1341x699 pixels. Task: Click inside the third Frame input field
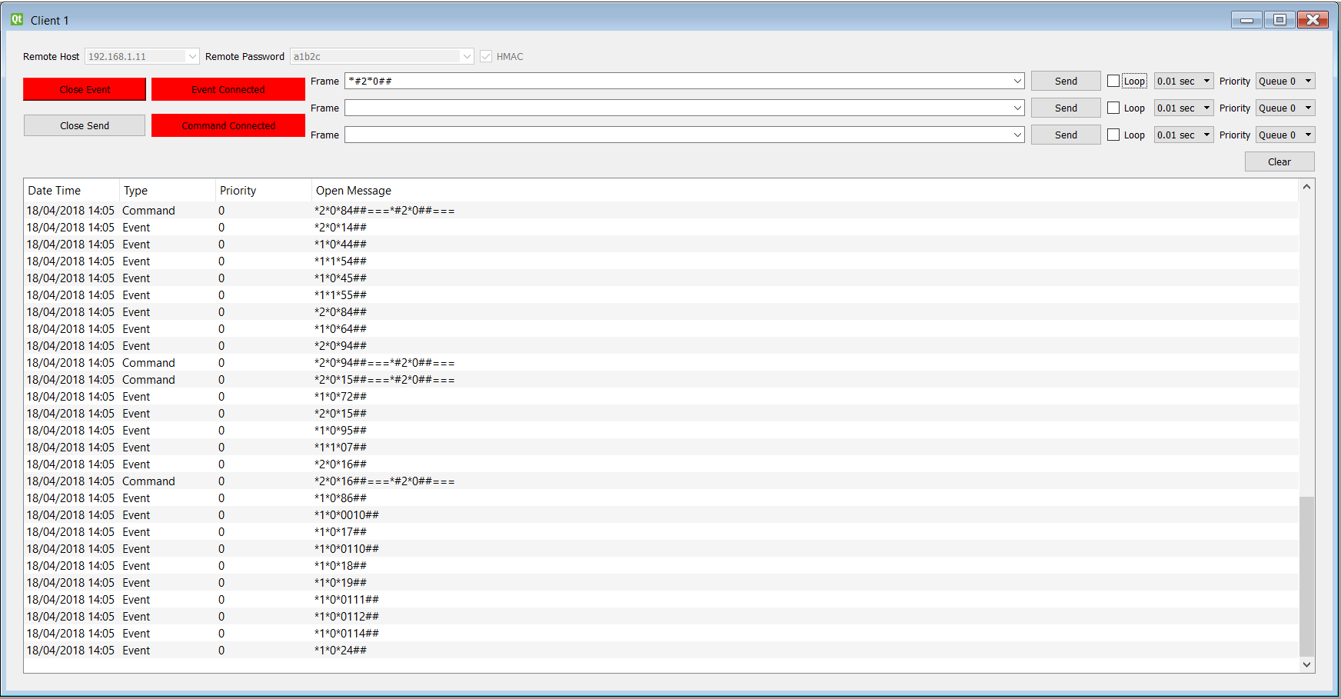point(677,135)
